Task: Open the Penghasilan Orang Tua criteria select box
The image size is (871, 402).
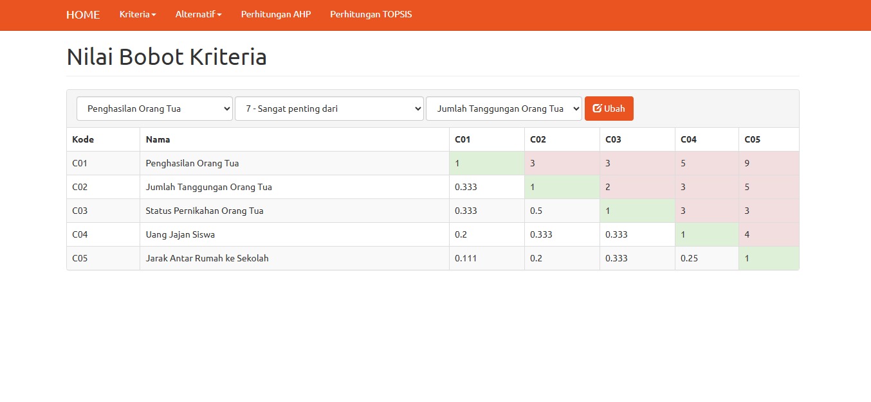Action: pyautogui.click(x=154, y=109)
